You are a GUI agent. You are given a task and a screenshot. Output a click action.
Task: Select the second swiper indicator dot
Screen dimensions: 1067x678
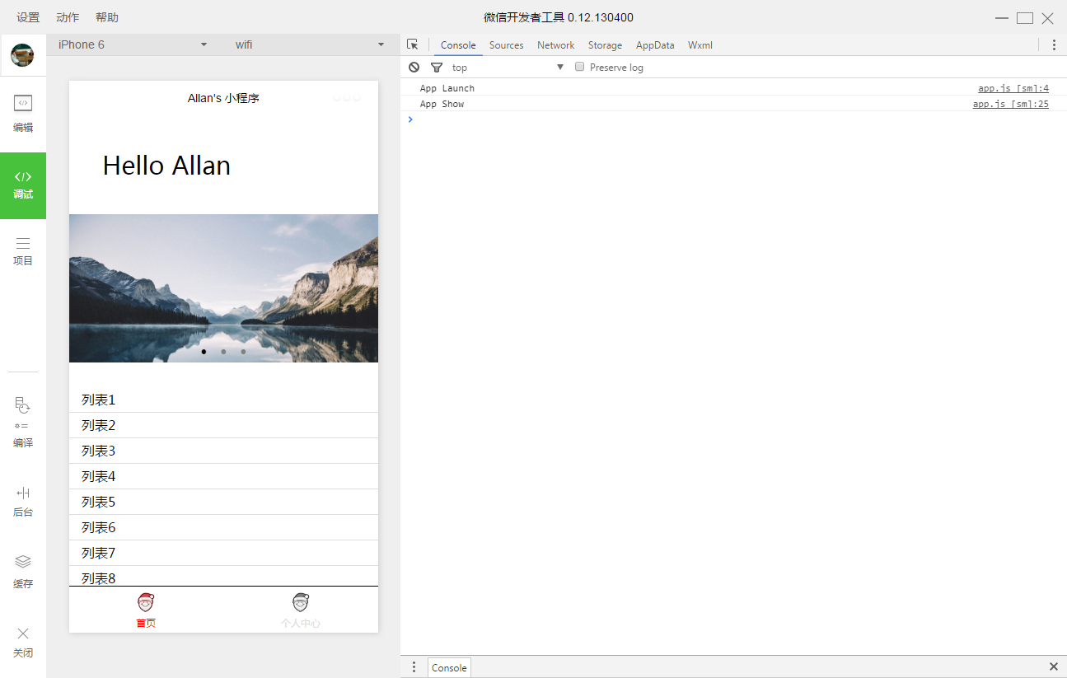point(223,352)
